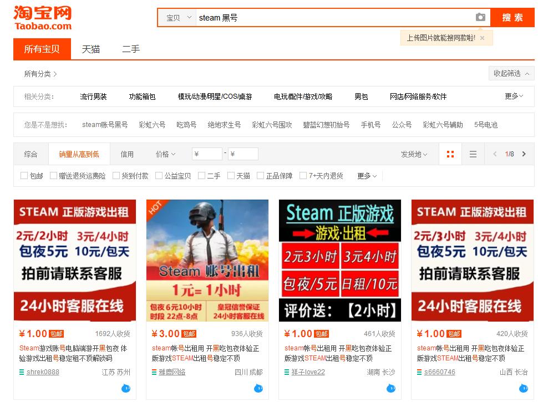538x402 pixels.
Task: Click seller credit icon beside shrek0888
Action: coord(21,372)
